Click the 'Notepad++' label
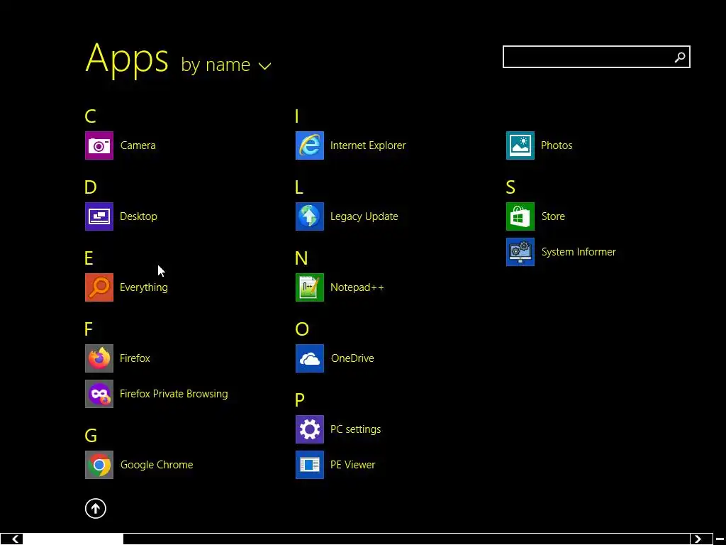The width and height of the screenshot is (726, 545). click(357, 287)
